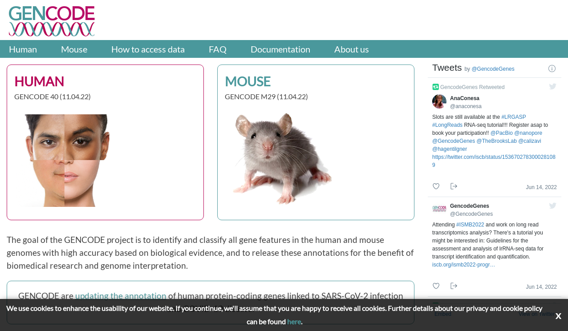The width and height of the screenshot is (568, 331).
Task: Click the @anaconesa handle
Action: (466, 106)
